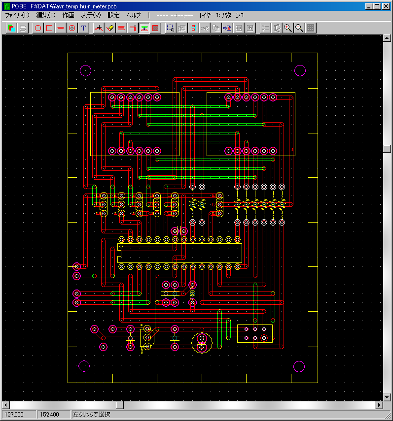Click the Y coordinate 152.400 in status bar
The width and height of the screenshot is (393, 421).
[49, 415]
